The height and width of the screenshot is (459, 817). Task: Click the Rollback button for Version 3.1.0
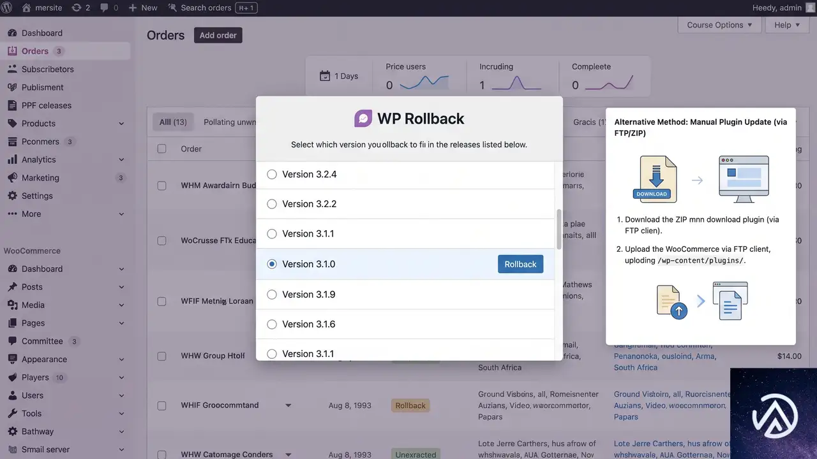click(520, 264)
